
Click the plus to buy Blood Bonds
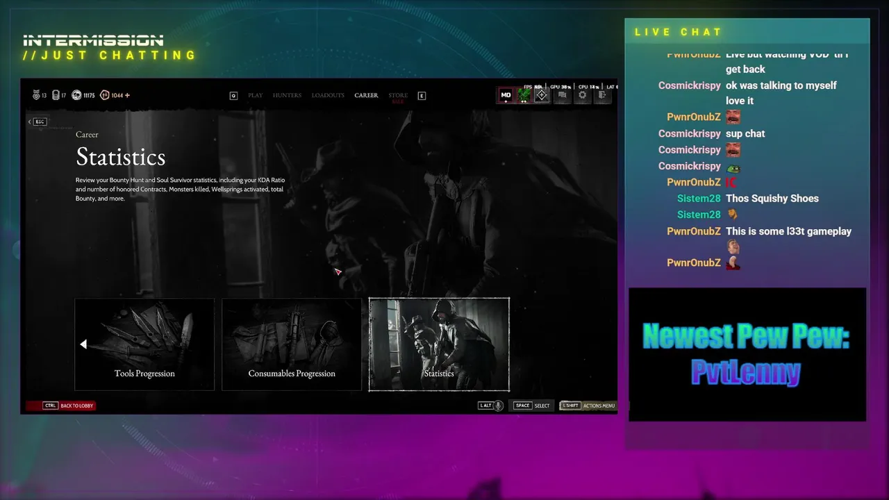127,95
